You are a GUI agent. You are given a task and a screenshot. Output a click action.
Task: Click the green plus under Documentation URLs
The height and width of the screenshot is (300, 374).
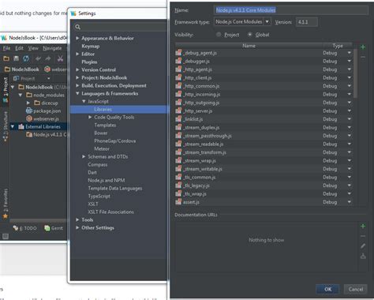pyautogui.click(x=363, y=227)
